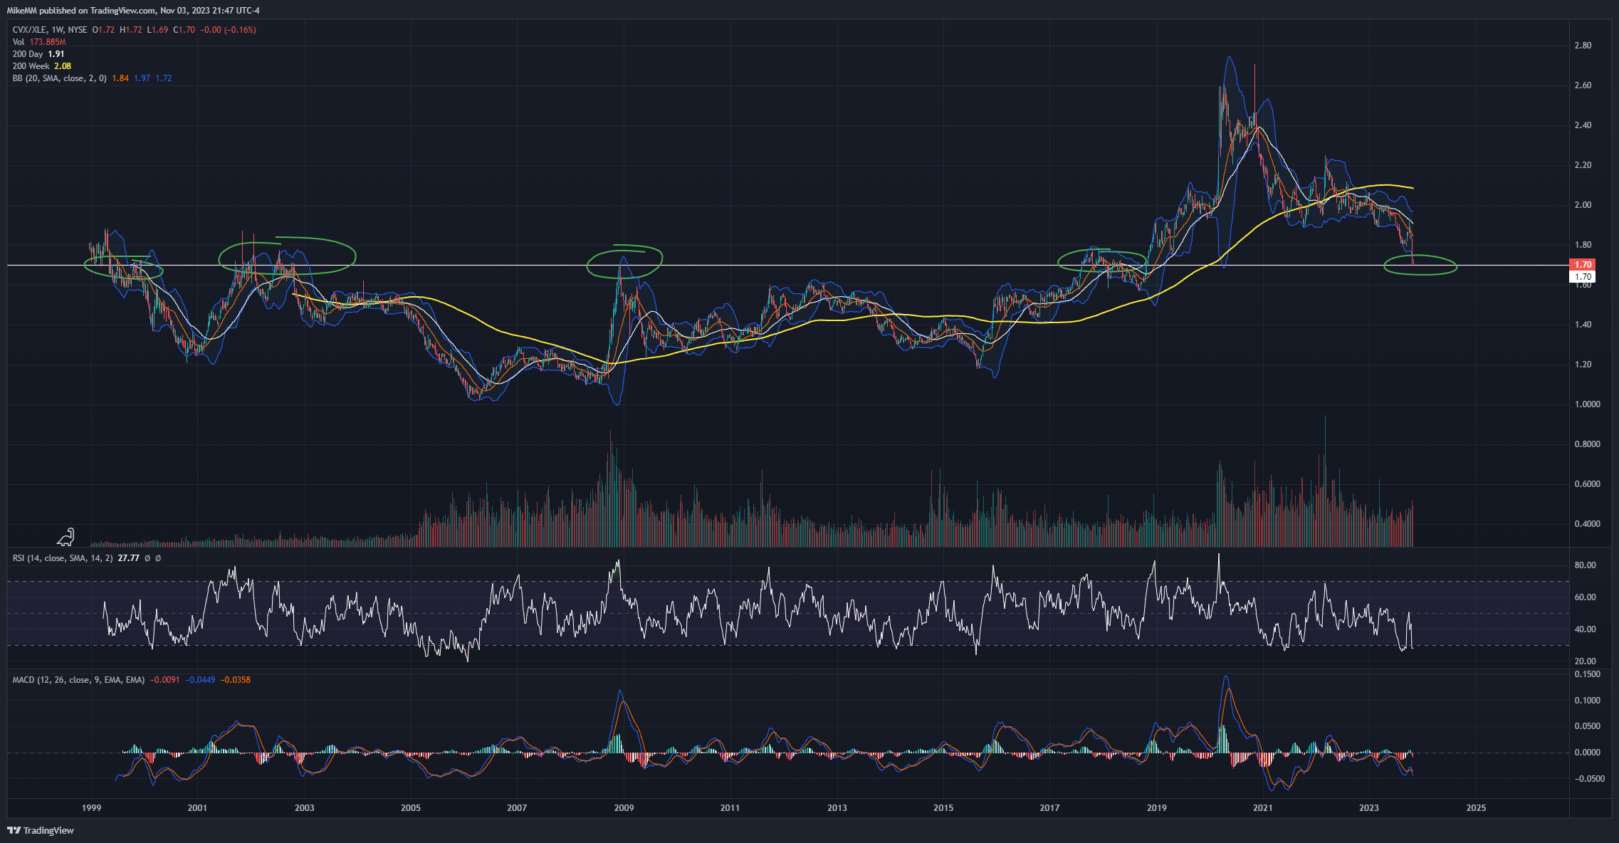
Task: Click the 2.60 price axis label
Action: (1583, 85)
